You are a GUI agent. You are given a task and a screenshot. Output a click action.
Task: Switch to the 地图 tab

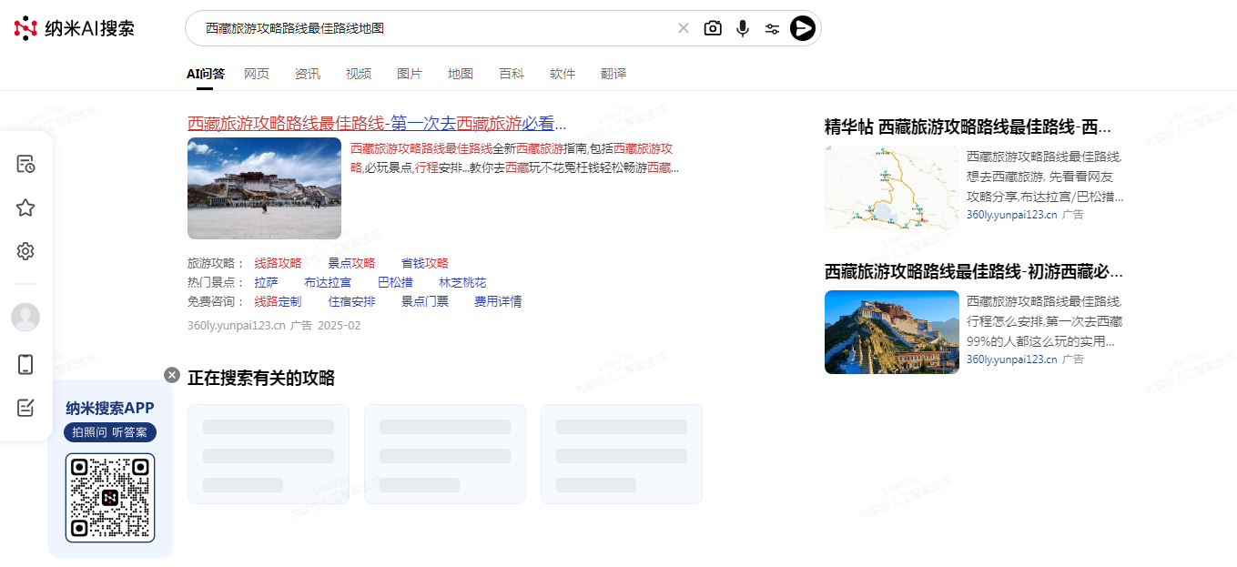(461, 74)
